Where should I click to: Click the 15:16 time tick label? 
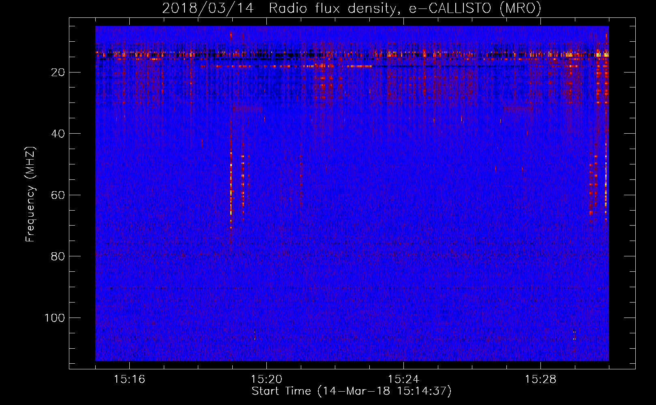point(129,379)
